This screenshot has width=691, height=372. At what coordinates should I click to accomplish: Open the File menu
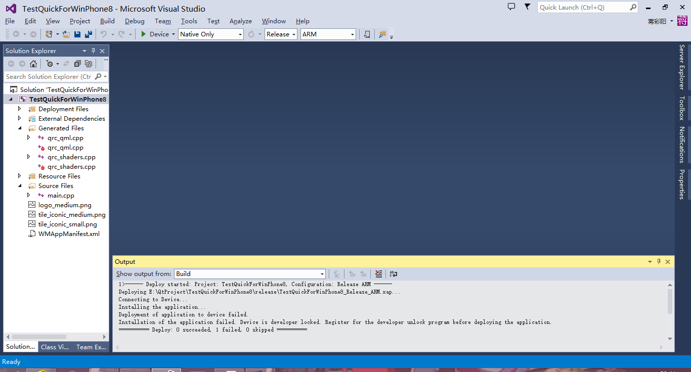point(10,21)
